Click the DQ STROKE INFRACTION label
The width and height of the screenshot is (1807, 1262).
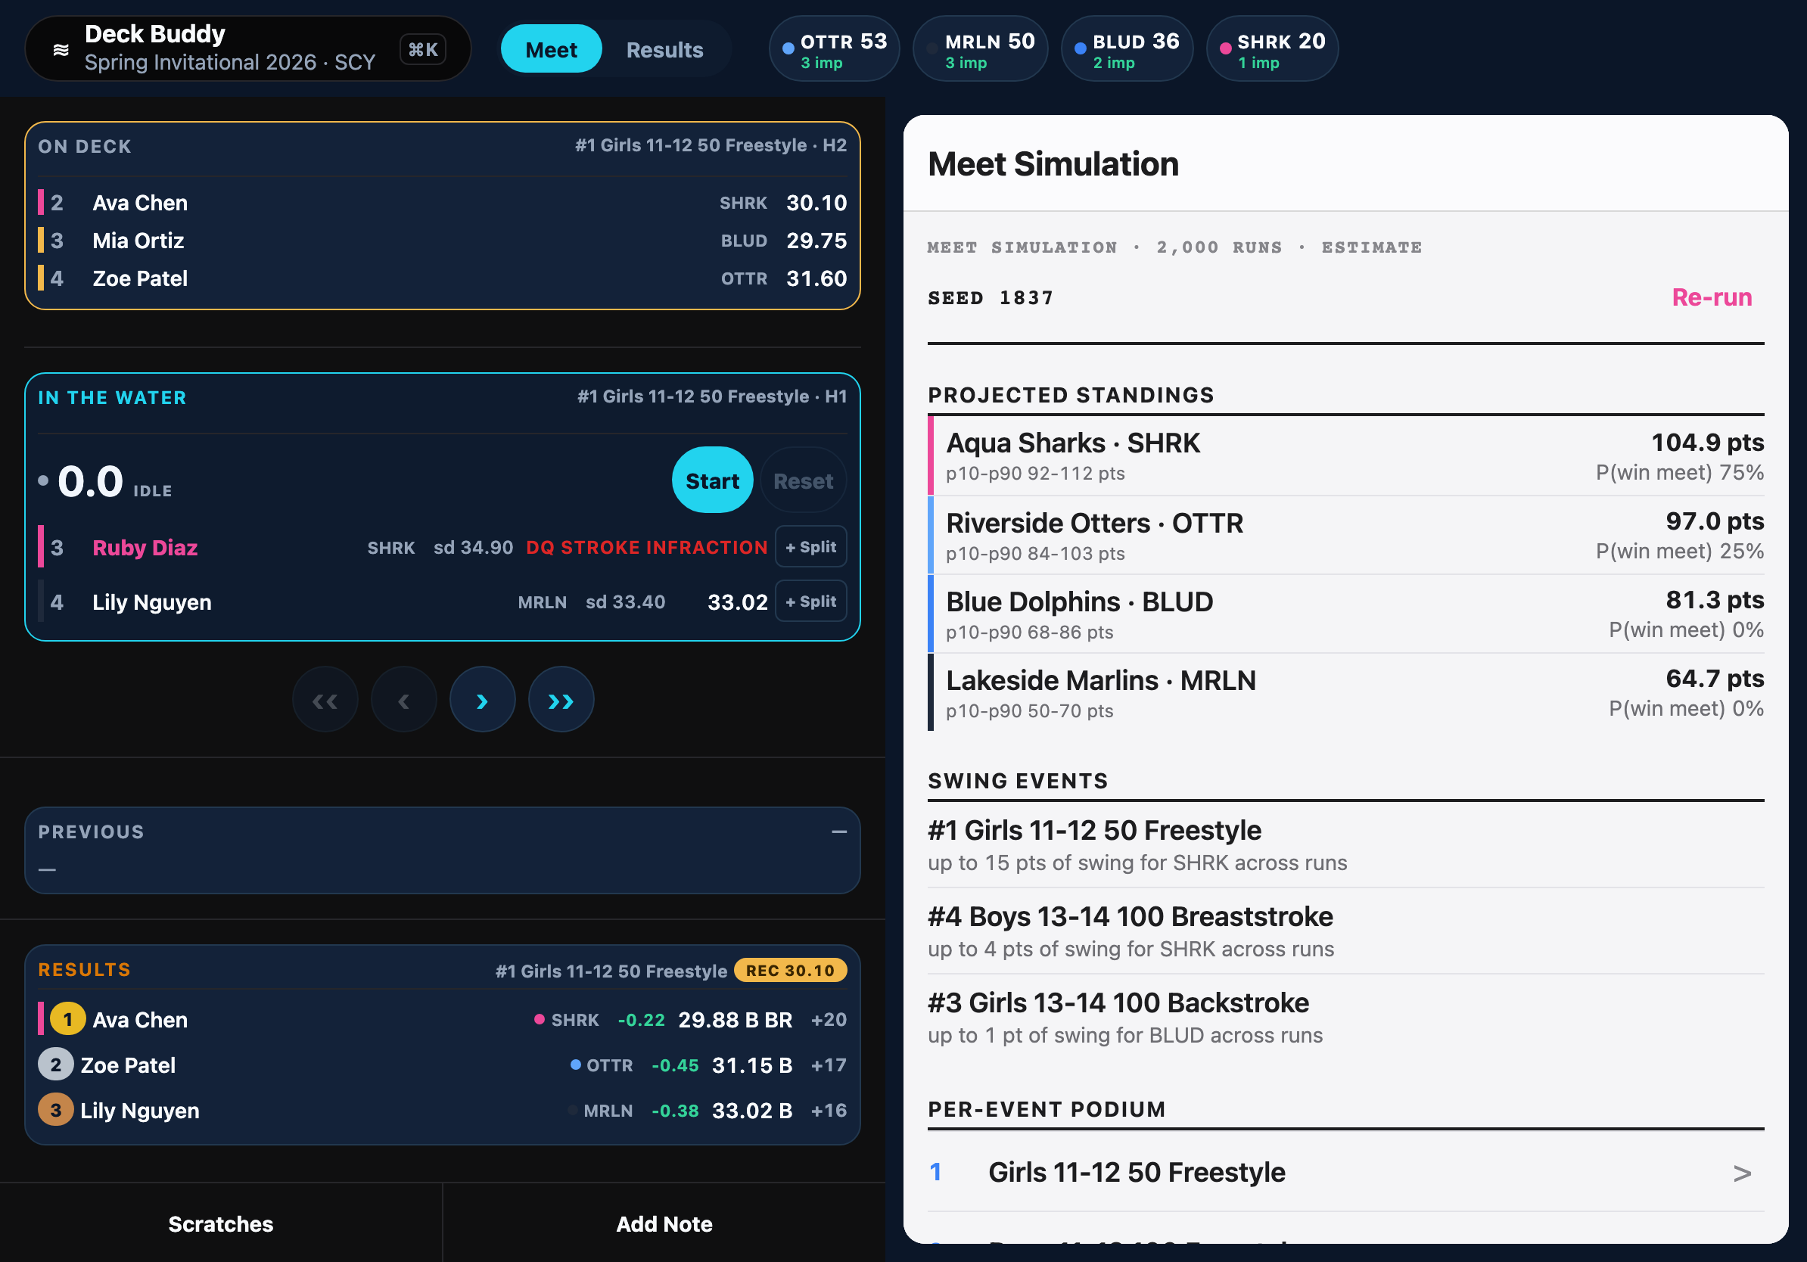(647, 548)
